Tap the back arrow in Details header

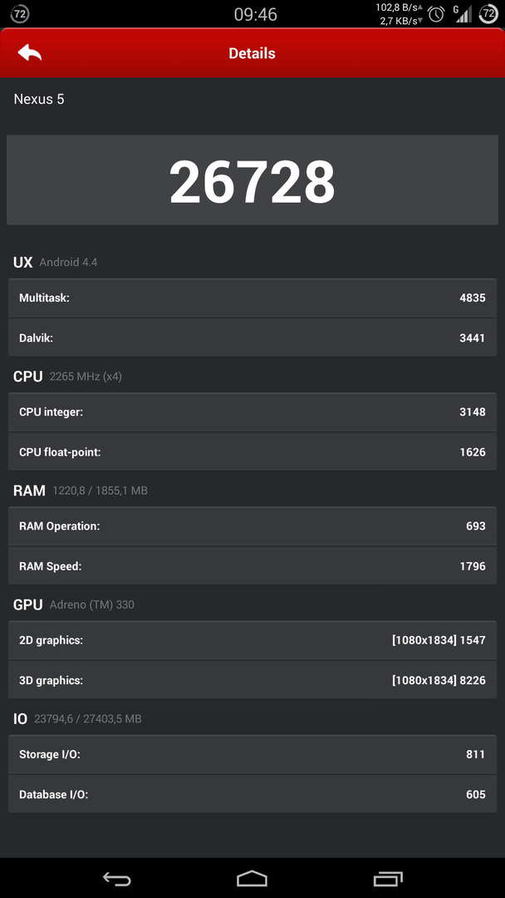[30, 53]
